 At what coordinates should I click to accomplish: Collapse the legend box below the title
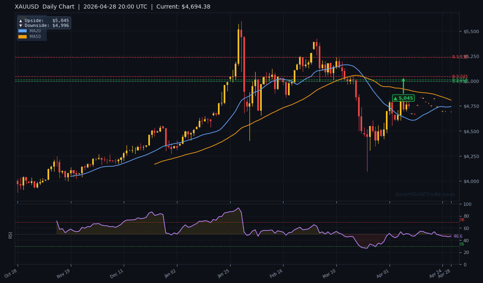pos(31,33)
